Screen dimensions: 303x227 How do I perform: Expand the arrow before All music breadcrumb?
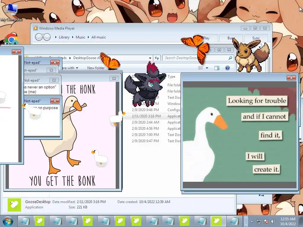[88, 37]
